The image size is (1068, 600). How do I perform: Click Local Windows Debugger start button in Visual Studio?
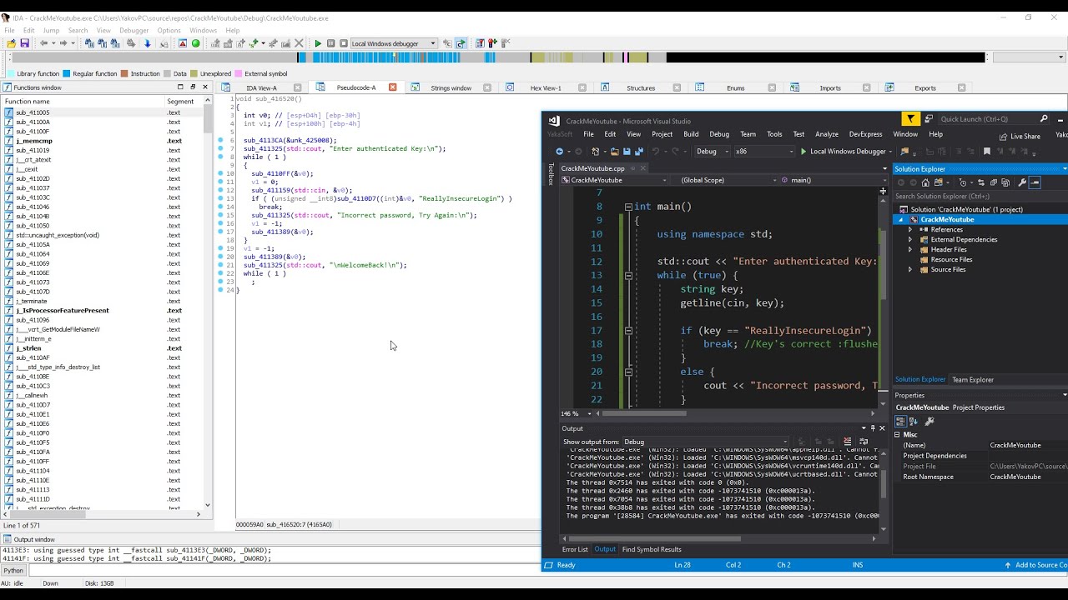pos(843,152)
